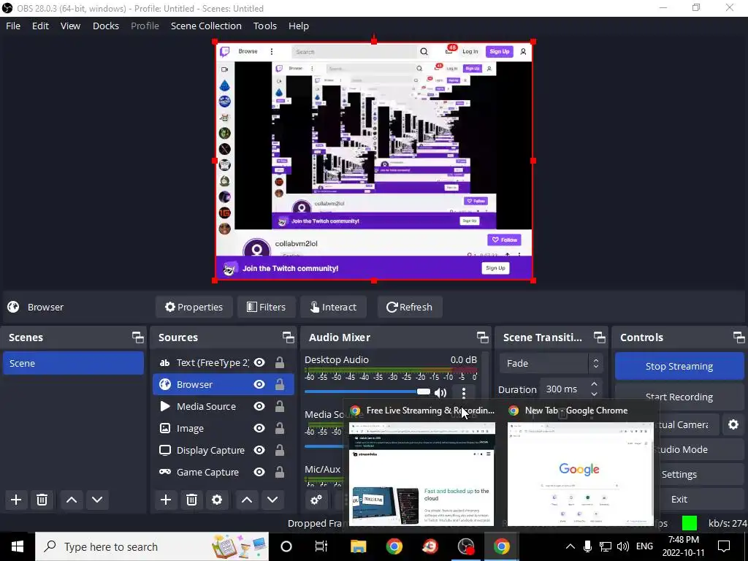Viewport: 748px width, 561px height.
Task: Open Properties for the Browser source
Action: tap(194, 307)
